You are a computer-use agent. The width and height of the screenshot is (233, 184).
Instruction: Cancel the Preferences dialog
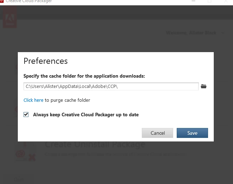click(157, 133)
